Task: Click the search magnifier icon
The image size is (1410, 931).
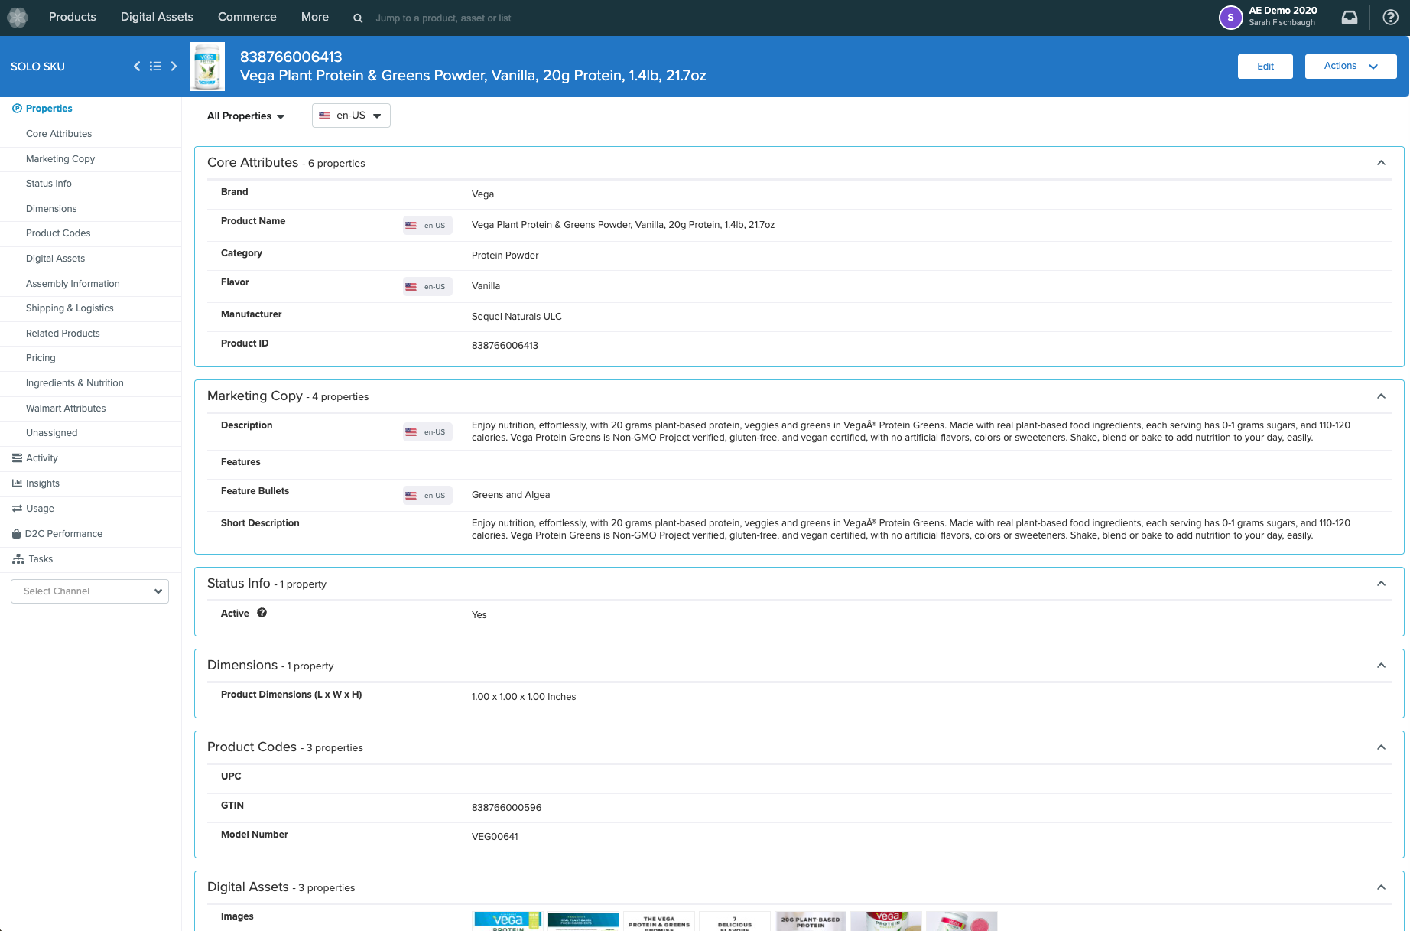Action: (358, 18)
